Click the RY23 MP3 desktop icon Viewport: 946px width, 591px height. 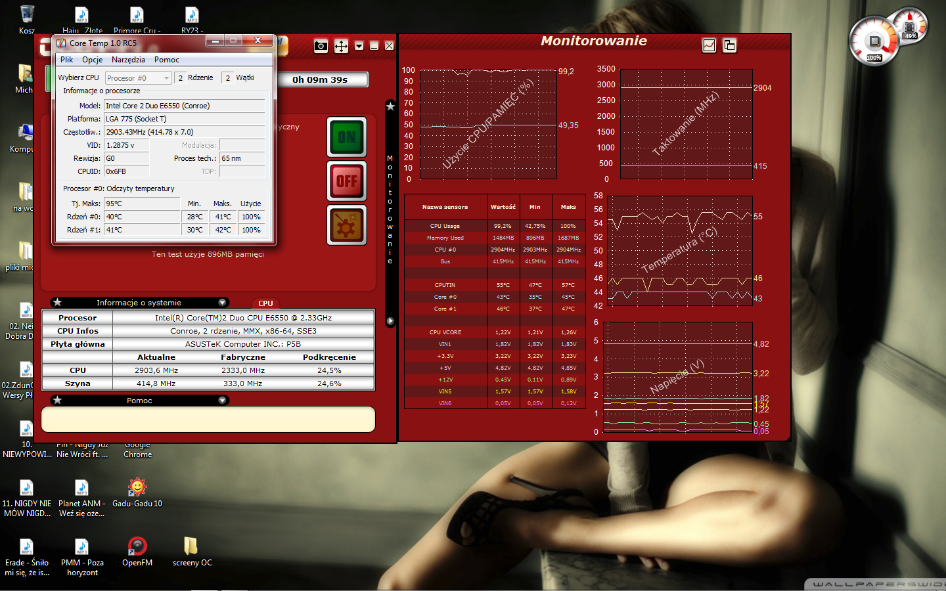(192, 20)
